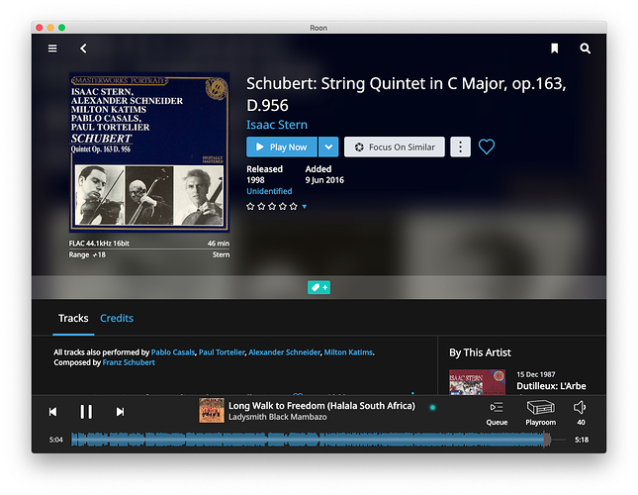The image size is (638, 495).
Task: Open Pablo Casals performer link
Action: (173, 352)
